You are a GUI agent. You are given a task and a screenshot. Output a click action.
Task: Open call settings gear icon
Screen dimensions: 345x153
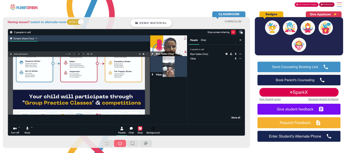[x=11, y=32]
